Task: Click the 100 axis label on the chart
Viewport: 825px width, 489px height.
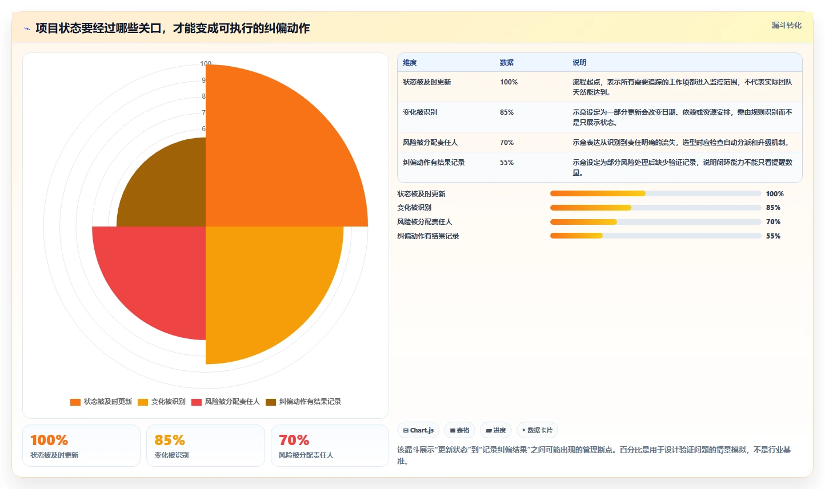Action: click(206, 63)
